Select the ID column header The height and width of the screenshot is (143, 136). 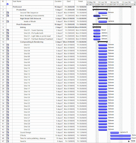(x=3, y=3)
